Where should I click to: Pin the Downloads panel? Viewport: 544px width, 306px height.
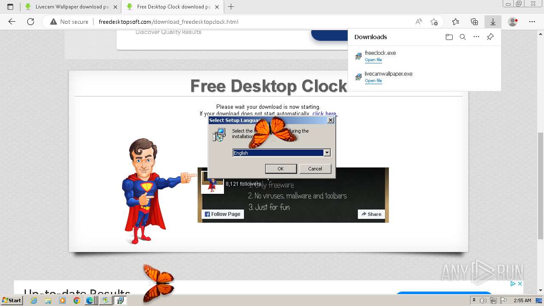point(490,37)
